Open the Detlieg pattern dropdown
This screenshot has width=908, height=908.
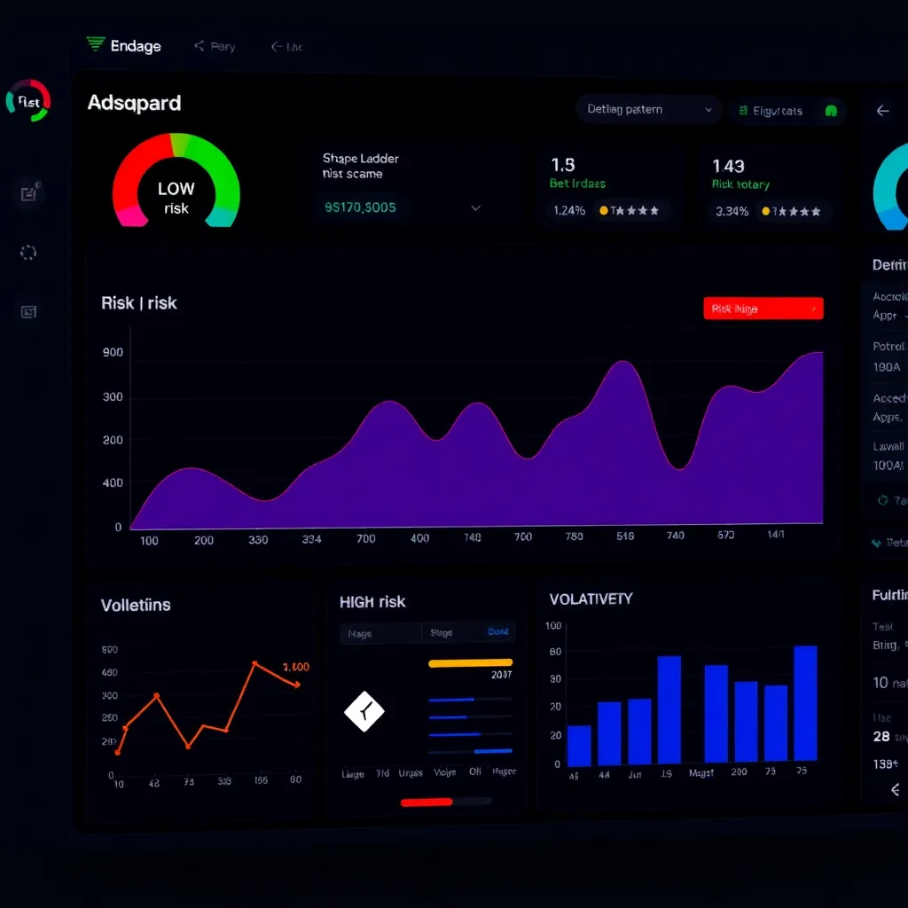click(x=649, y=110)
